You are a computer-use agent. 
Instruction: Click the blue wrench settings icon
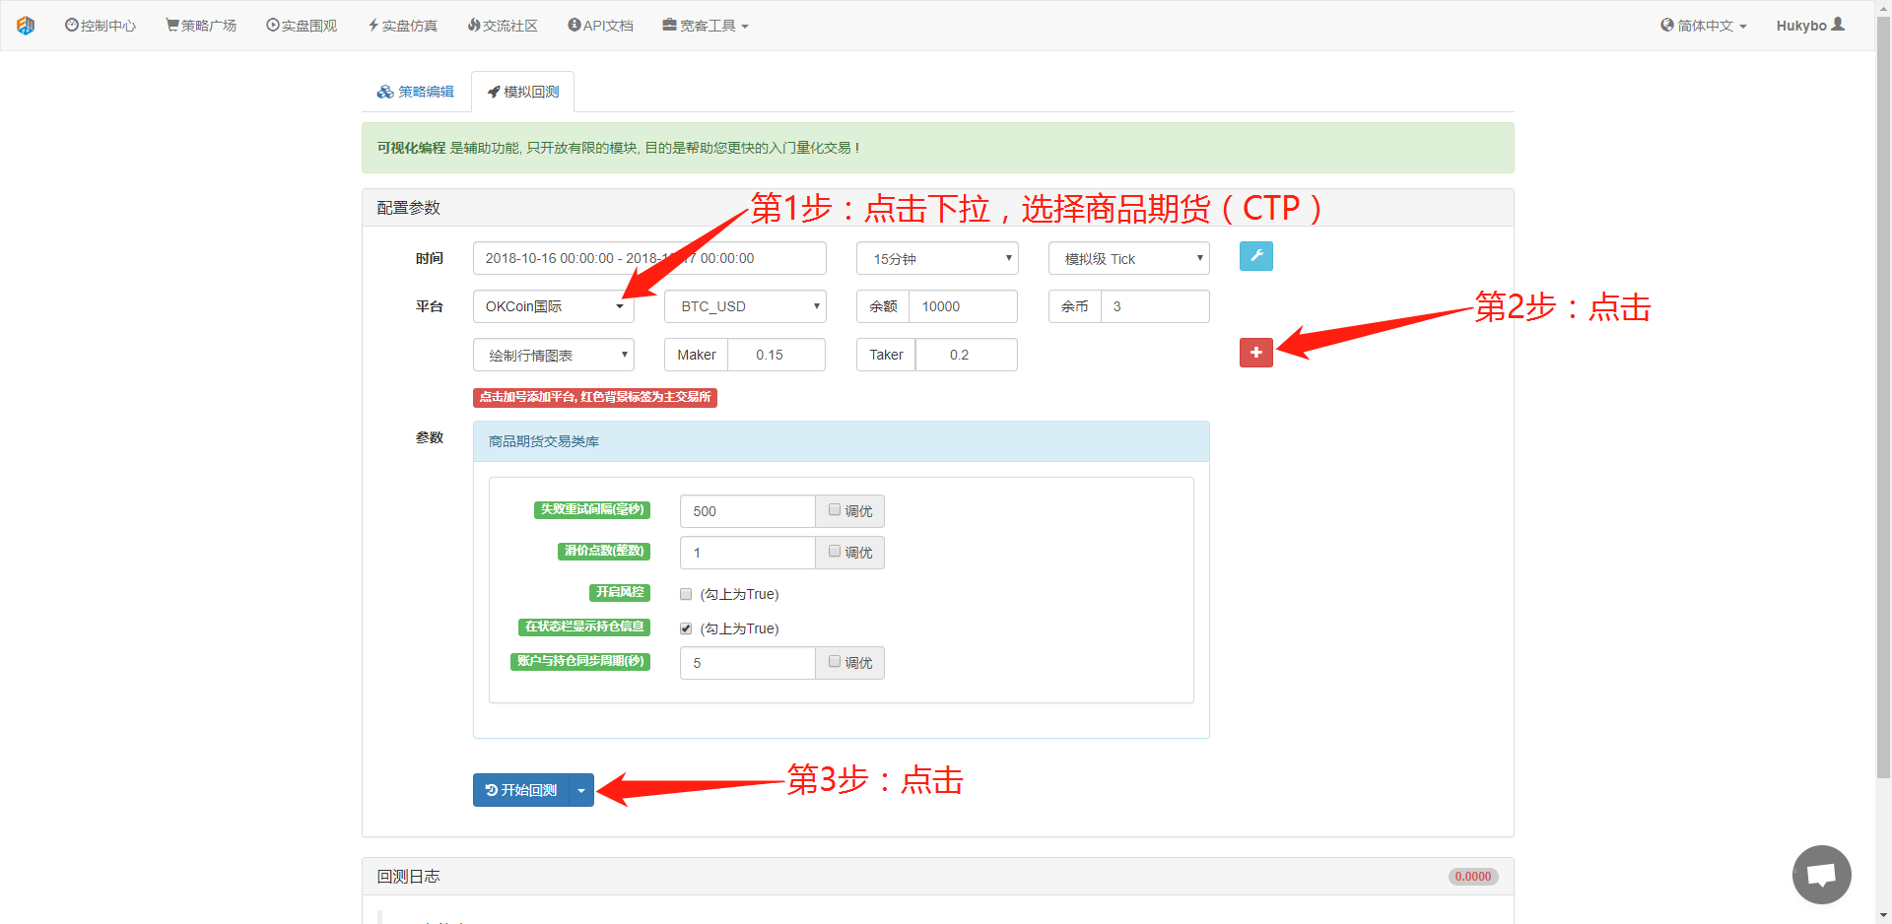[1255, 256]
